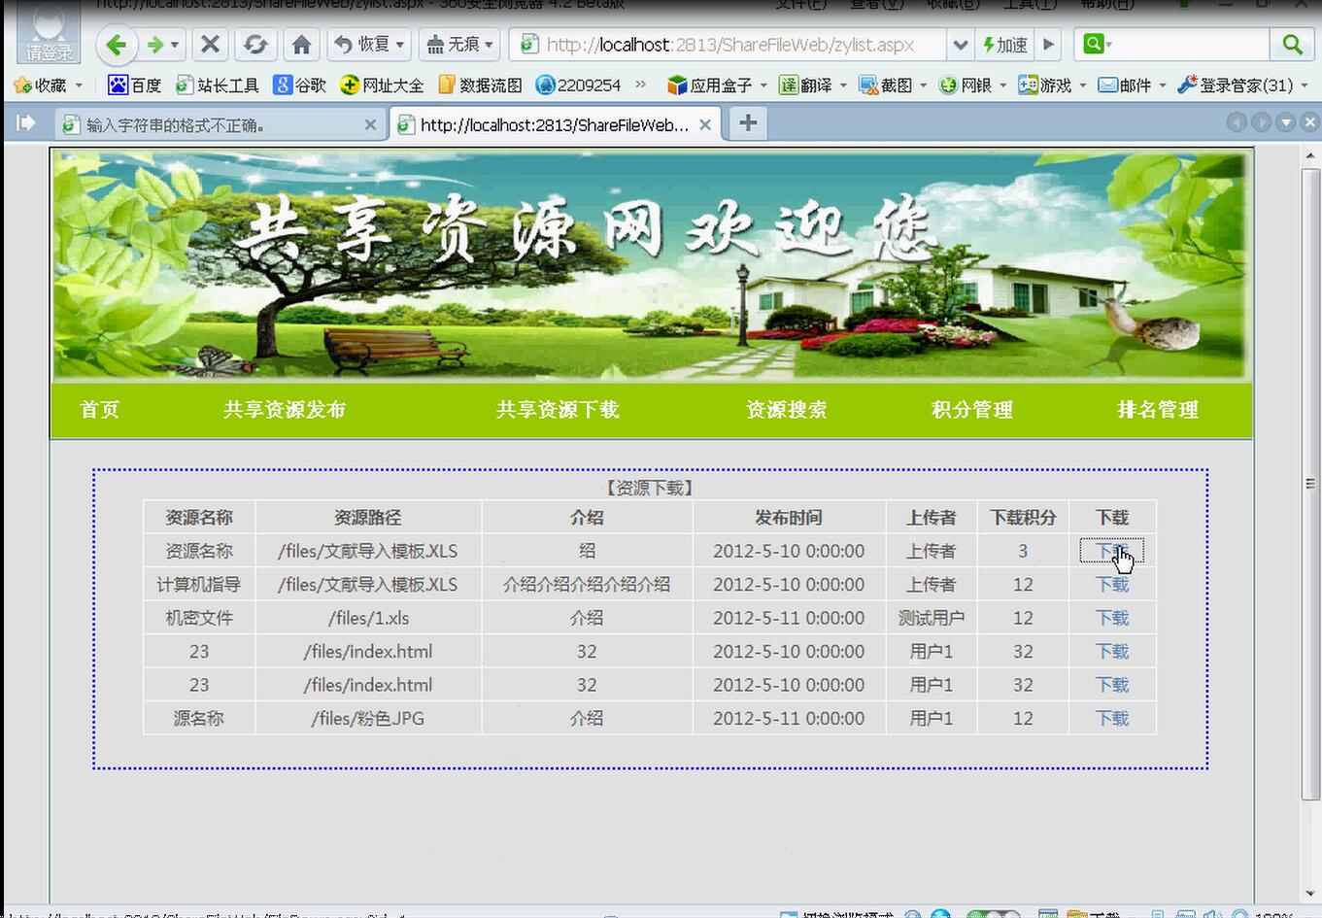Open search engine selector icon
This screenshot has height=918, width=1322.
tap(1097, 45)
